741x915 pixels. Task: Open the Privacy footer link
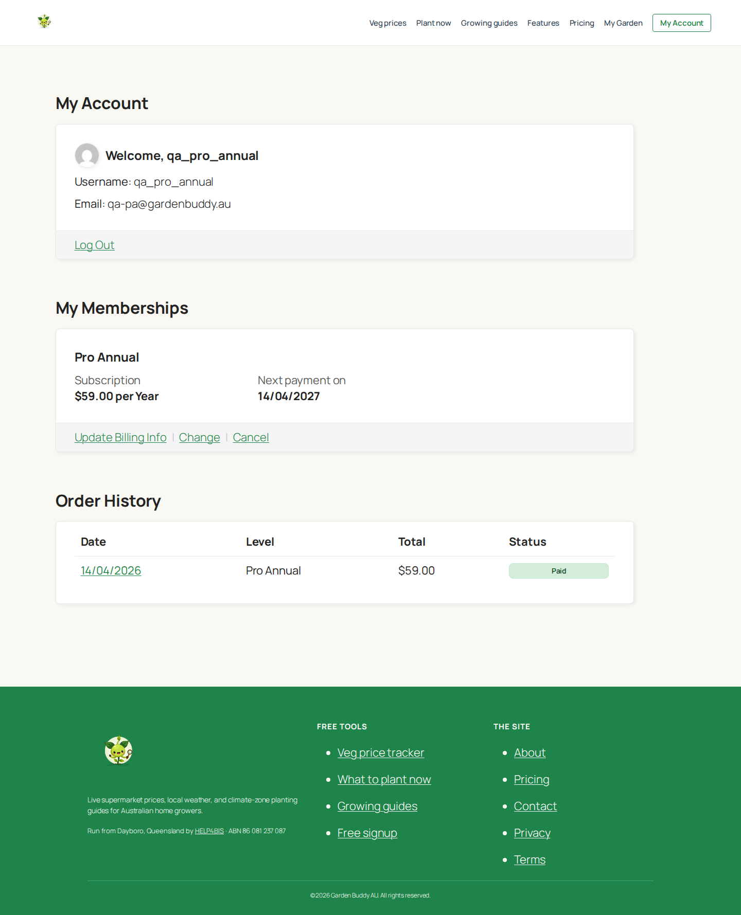tap(532, 833)
